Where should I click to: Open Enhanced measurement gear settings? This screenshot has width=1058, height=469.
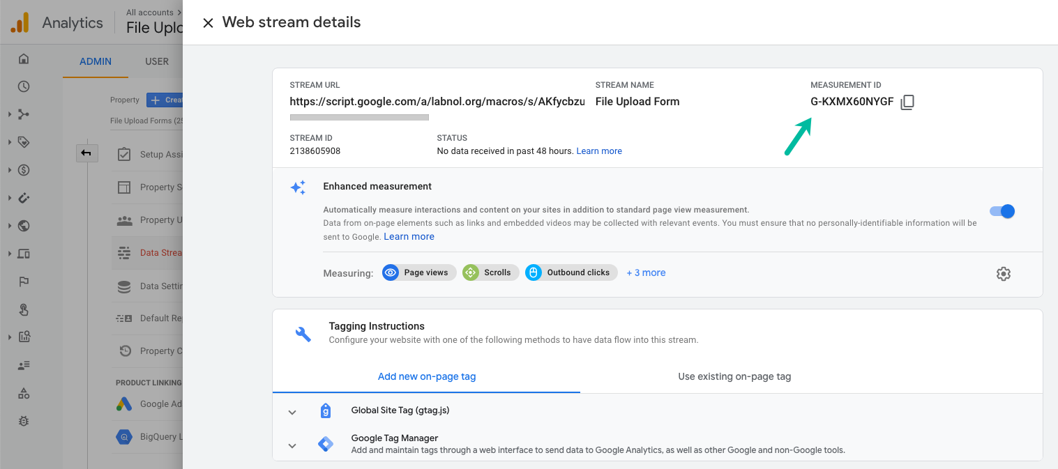point(1004,274)
